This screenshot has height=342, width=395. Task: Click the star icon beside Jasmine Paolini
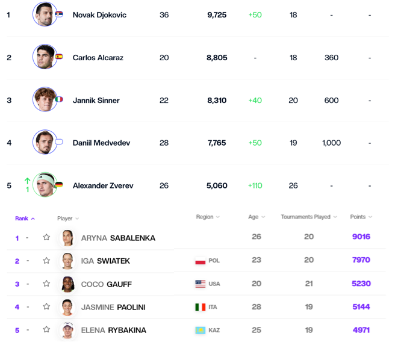click(x=46, y=306)
